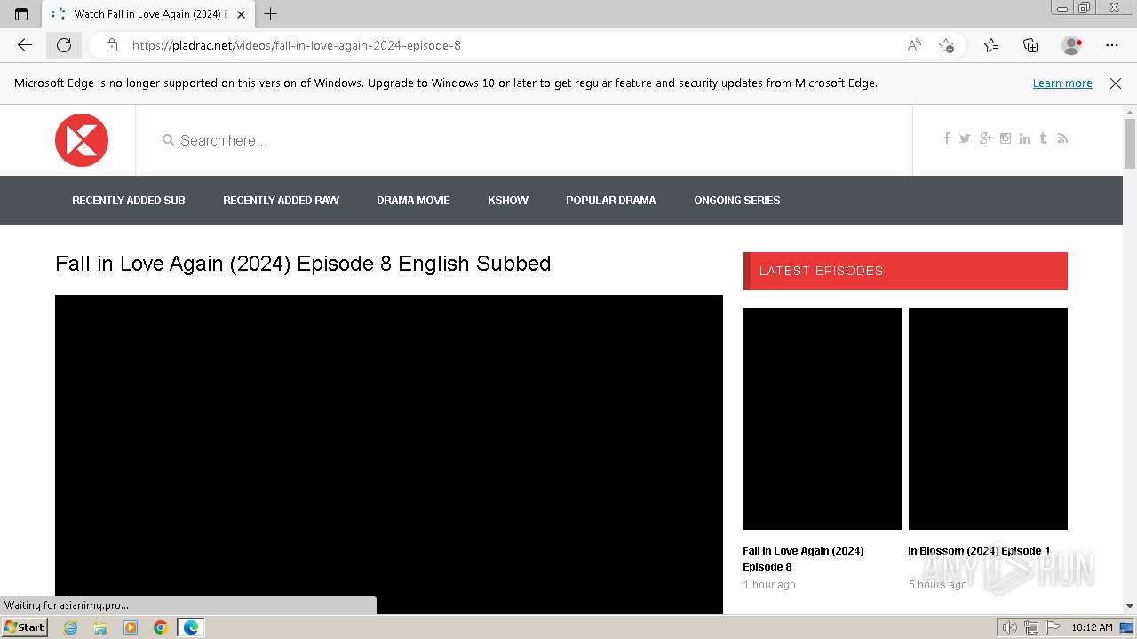This screenshot has width=1137, height=639.
Task: Dismiss the Edge unsupported notification bar
Action: (x=1116, y=83)
